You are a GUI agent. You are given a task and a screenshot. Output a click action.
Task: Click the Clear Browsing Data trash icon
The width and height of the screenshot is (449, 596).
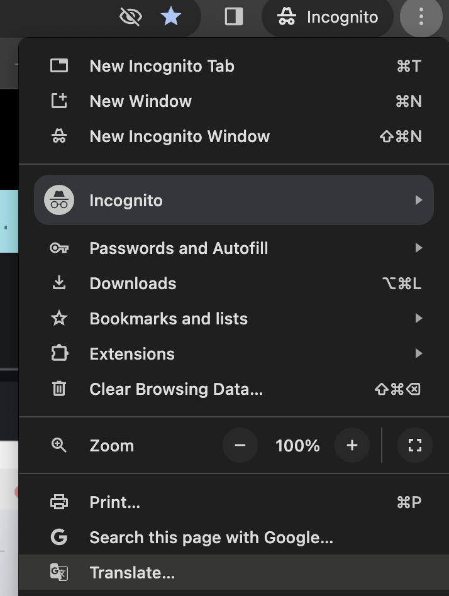click(x=59, y=389)
